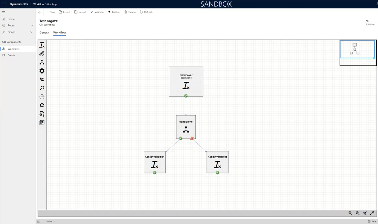This screenshot has width=378, height=224.
Task: Open Workflows under CTI Components
Action: [x=18, y=49]
